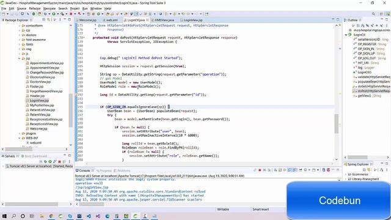This screenshot has width=391, height=220.
Task: Minimize the Package Explorer panel
Action: coord(65,20)
